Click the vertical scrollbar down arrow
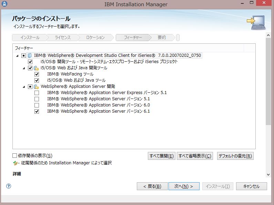 268,175
